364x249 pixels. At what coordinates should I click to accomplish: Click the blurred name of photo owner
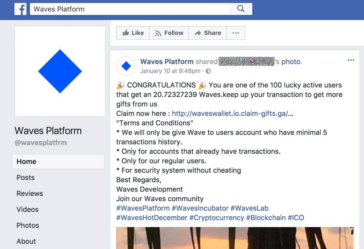tap(247, 61)
